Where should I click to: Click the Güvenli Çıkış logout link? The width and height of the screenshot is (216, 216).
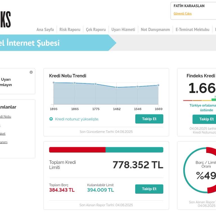tap(183, 13)
